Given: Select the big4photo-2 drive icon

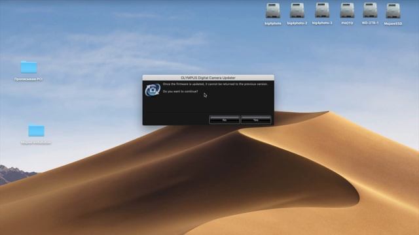Looking at the screenshot, I should pyautogui.click(x=297, y=11).
